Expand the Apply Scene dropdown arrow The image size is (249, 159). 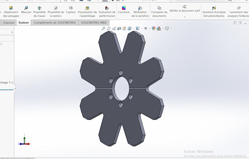tap(163, 29)
